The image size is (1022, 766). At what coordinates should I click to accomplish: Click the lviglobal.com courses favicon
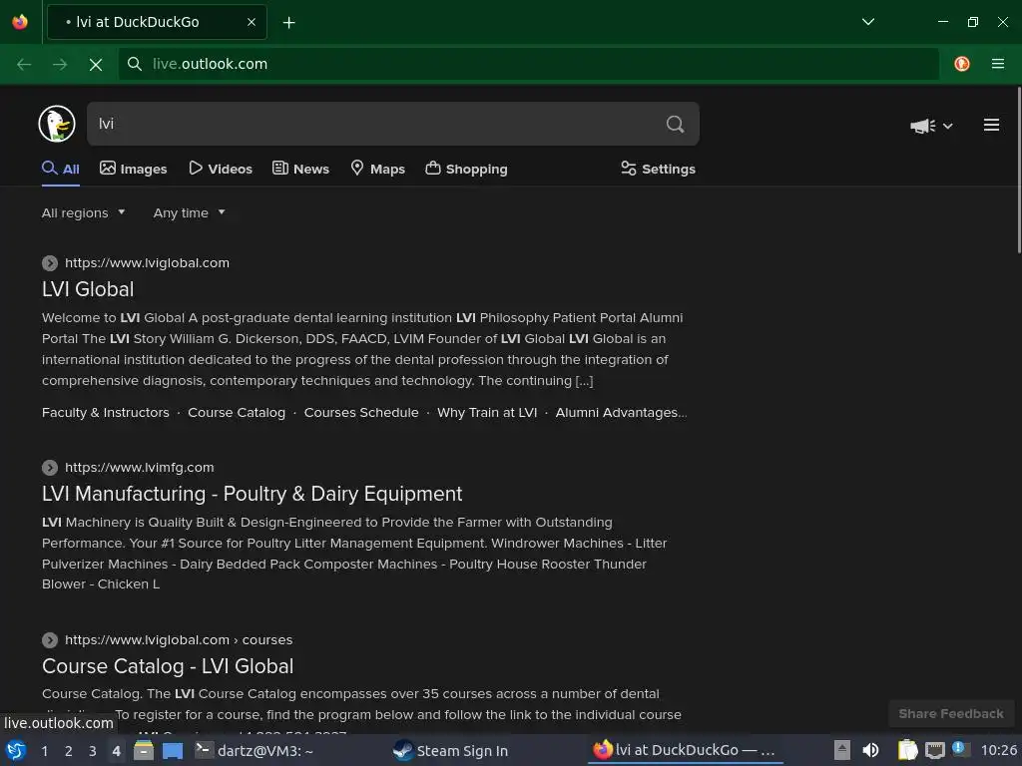click(50, 640)
